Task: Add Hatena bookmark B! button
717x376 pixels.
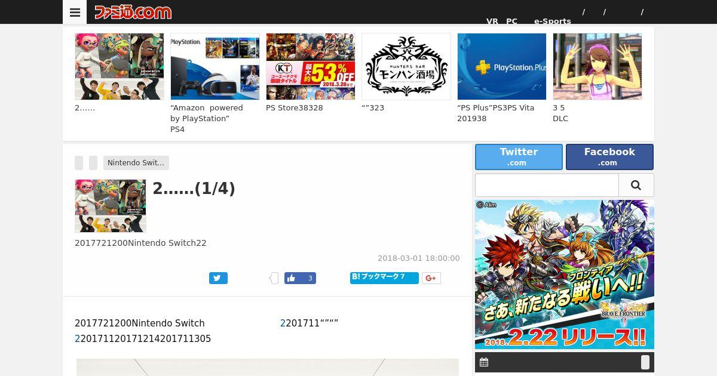Action: pyautogui.click(x=384, y=278)
